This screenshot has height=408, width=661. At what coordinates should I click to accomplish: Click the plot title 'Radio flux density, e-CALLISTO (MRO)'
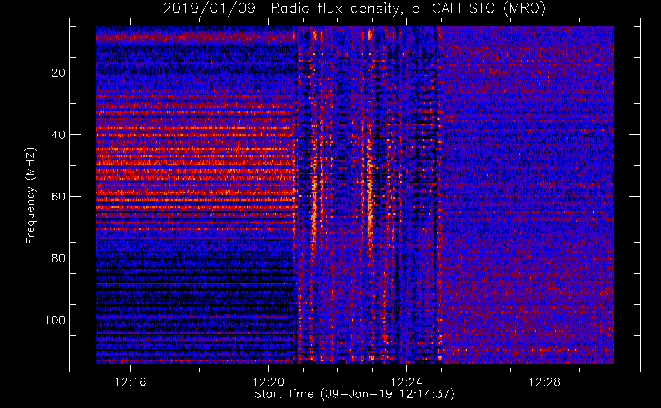[408, 8]
